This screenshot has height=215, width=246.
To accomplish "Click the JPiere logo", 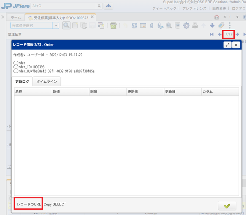I will click(15, 6).
